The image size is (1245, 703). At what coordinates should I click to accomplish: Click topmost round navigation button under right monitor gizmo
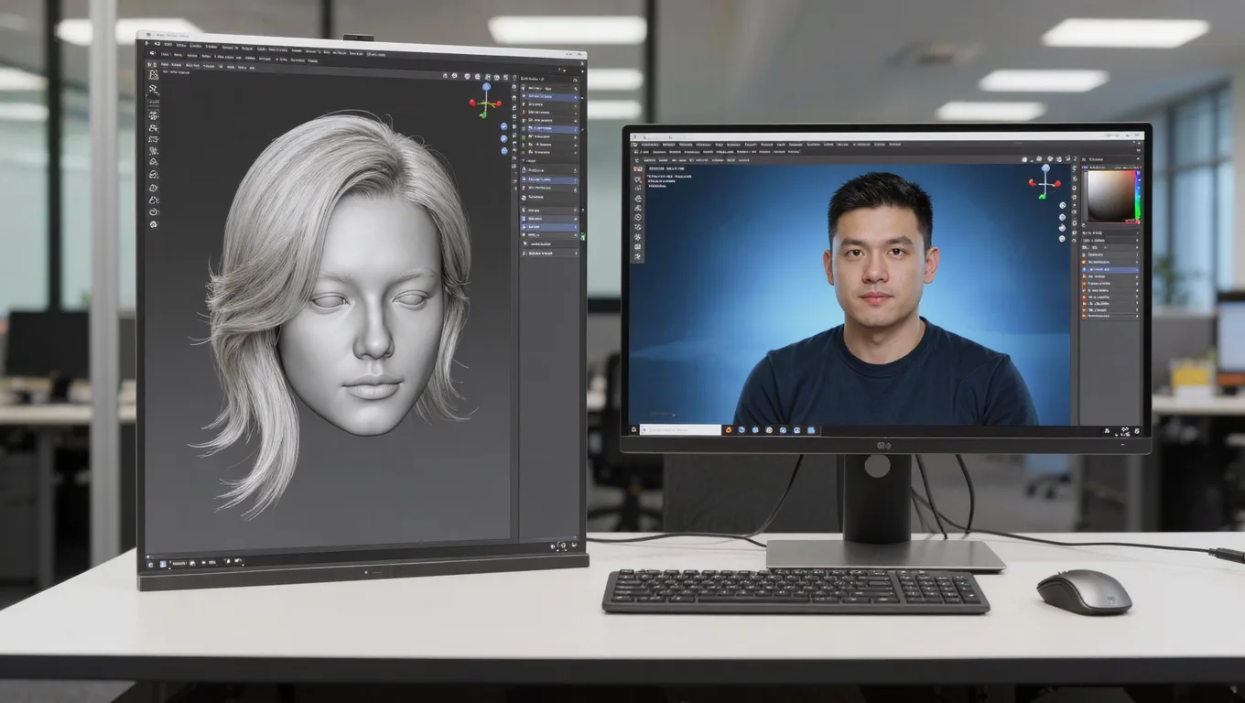click(1063, 205)
